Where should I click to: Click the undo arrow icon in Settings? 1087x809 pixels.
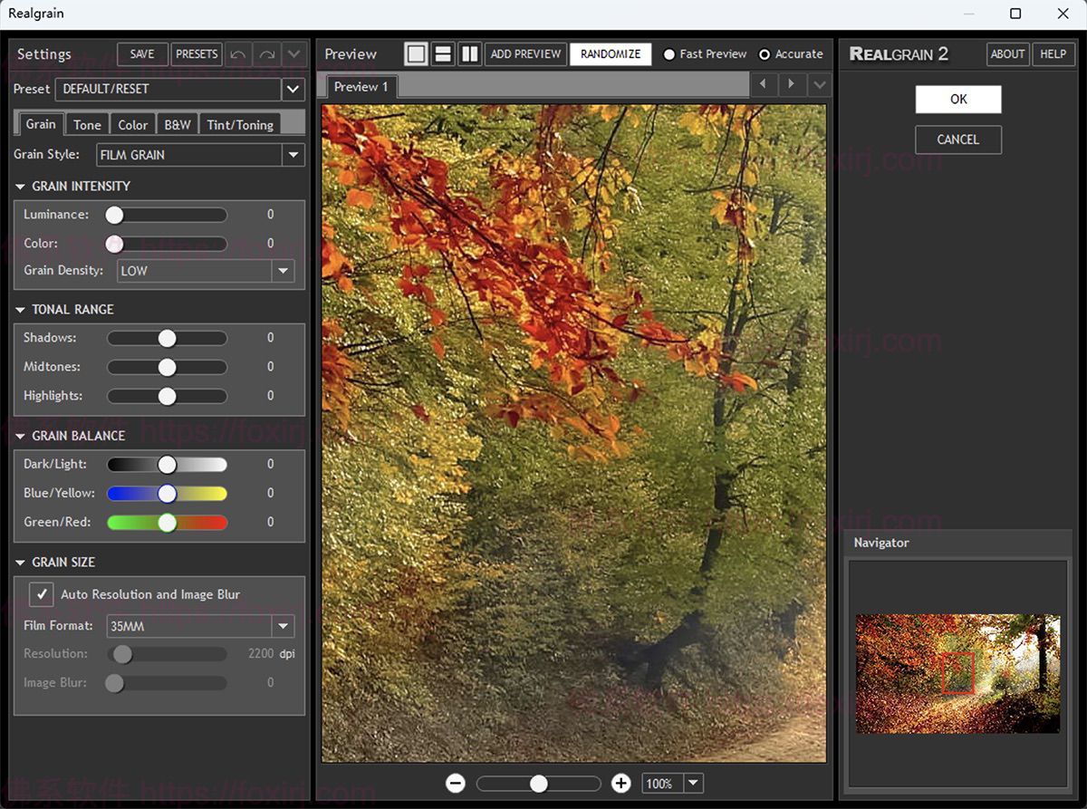(x=238, y=54)
